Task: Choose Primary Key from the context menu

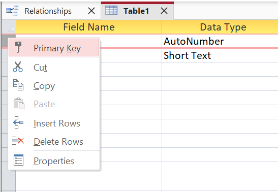Action: pos(54,48)
